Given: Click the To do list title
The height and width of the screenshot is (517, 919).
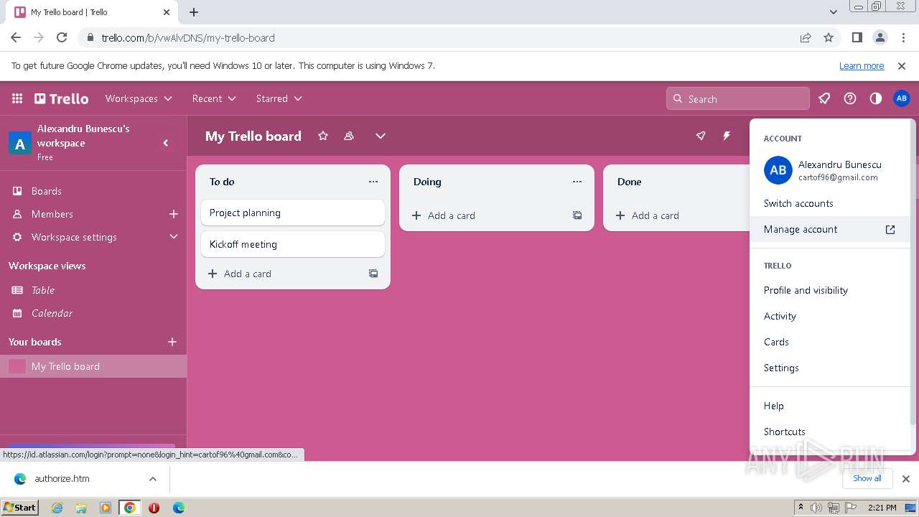Looking at the screenshot, I should [223, 182].
